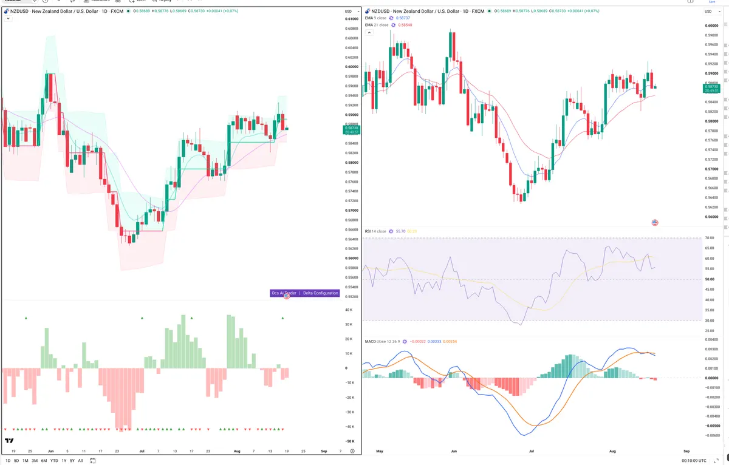Viewport: 729px width, 465px height.
Task: Open chart settings gear on left time axis
Action: (x=352, y=451)
